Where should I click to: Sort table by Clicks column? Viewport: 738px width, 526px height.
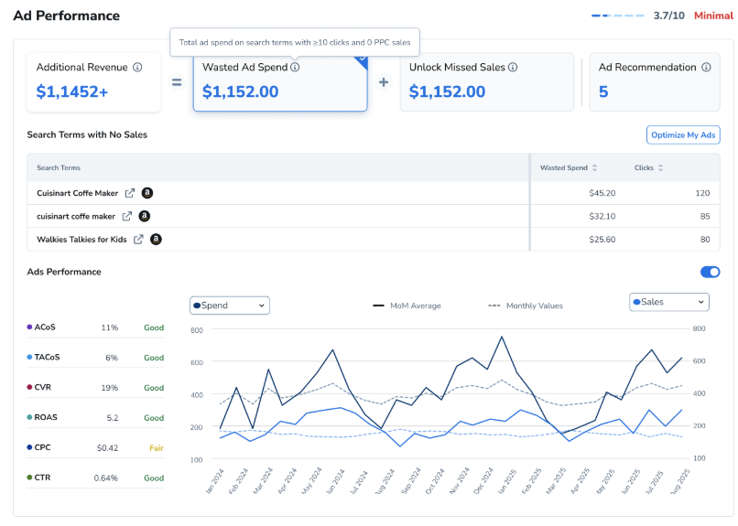coord(660,168)
